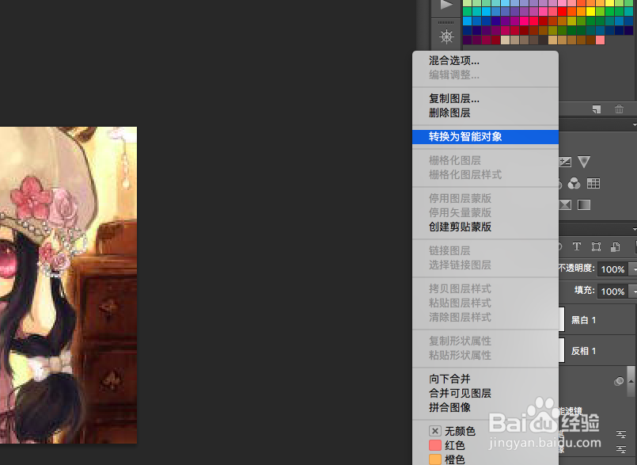
Task: Open the adjustments panel flyout menu
Action: coord(634,125)
